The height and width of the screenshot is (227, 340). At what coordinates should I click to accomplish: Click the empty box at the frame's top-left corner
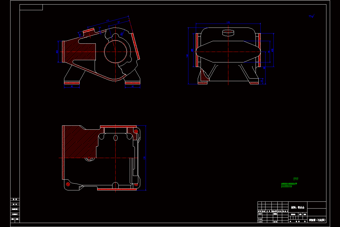pyautogui.click(x=31, y=7)
